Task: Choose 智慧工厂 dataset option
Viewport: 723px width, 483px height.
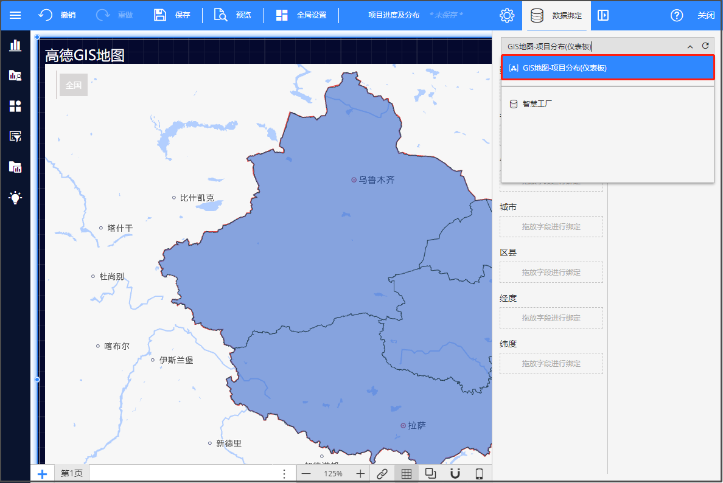Action: click(537, 104)
